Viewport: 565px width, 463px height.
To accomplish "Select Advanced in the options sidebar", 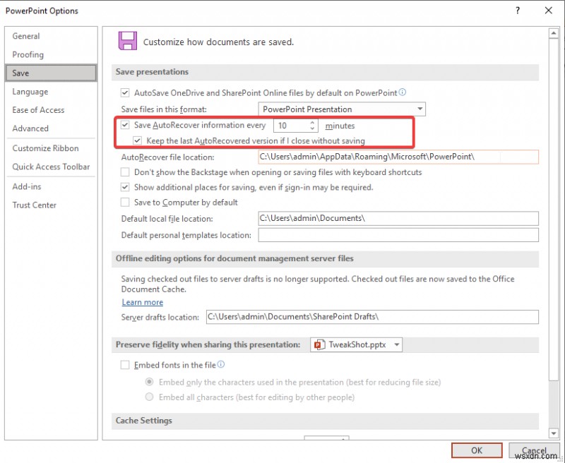I will [30, 128].
